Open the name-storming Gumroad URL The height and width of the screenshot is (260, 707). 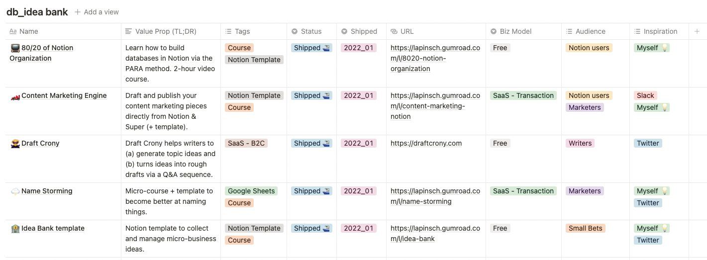(x=435, y=196)
